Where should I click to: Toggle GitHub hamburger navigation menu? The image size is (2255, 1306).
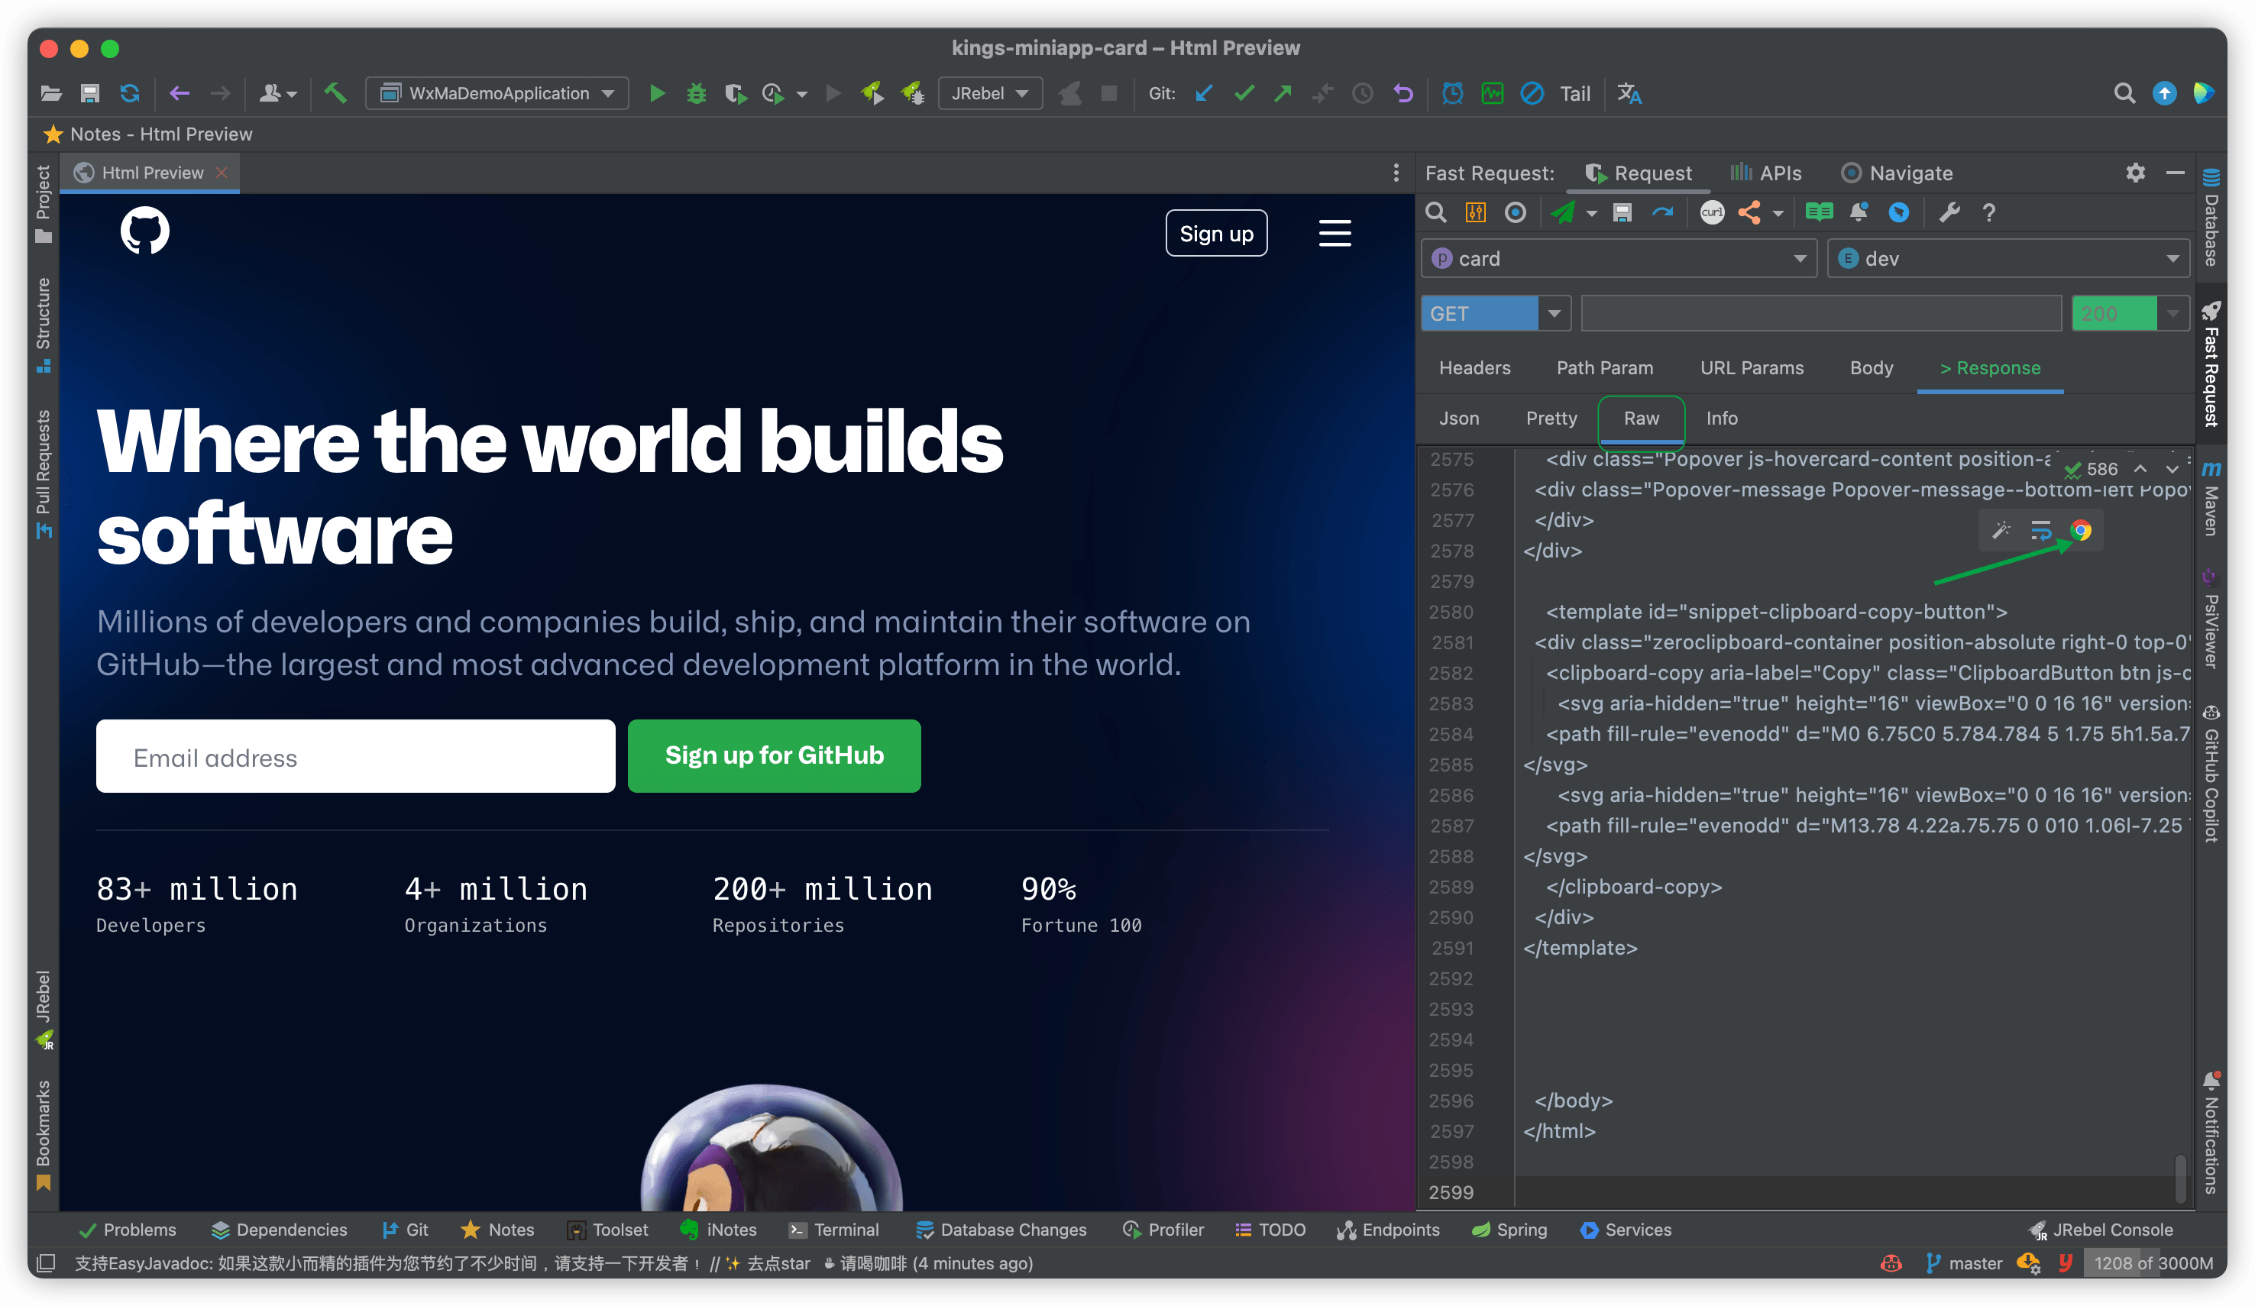coord(1335,234)
